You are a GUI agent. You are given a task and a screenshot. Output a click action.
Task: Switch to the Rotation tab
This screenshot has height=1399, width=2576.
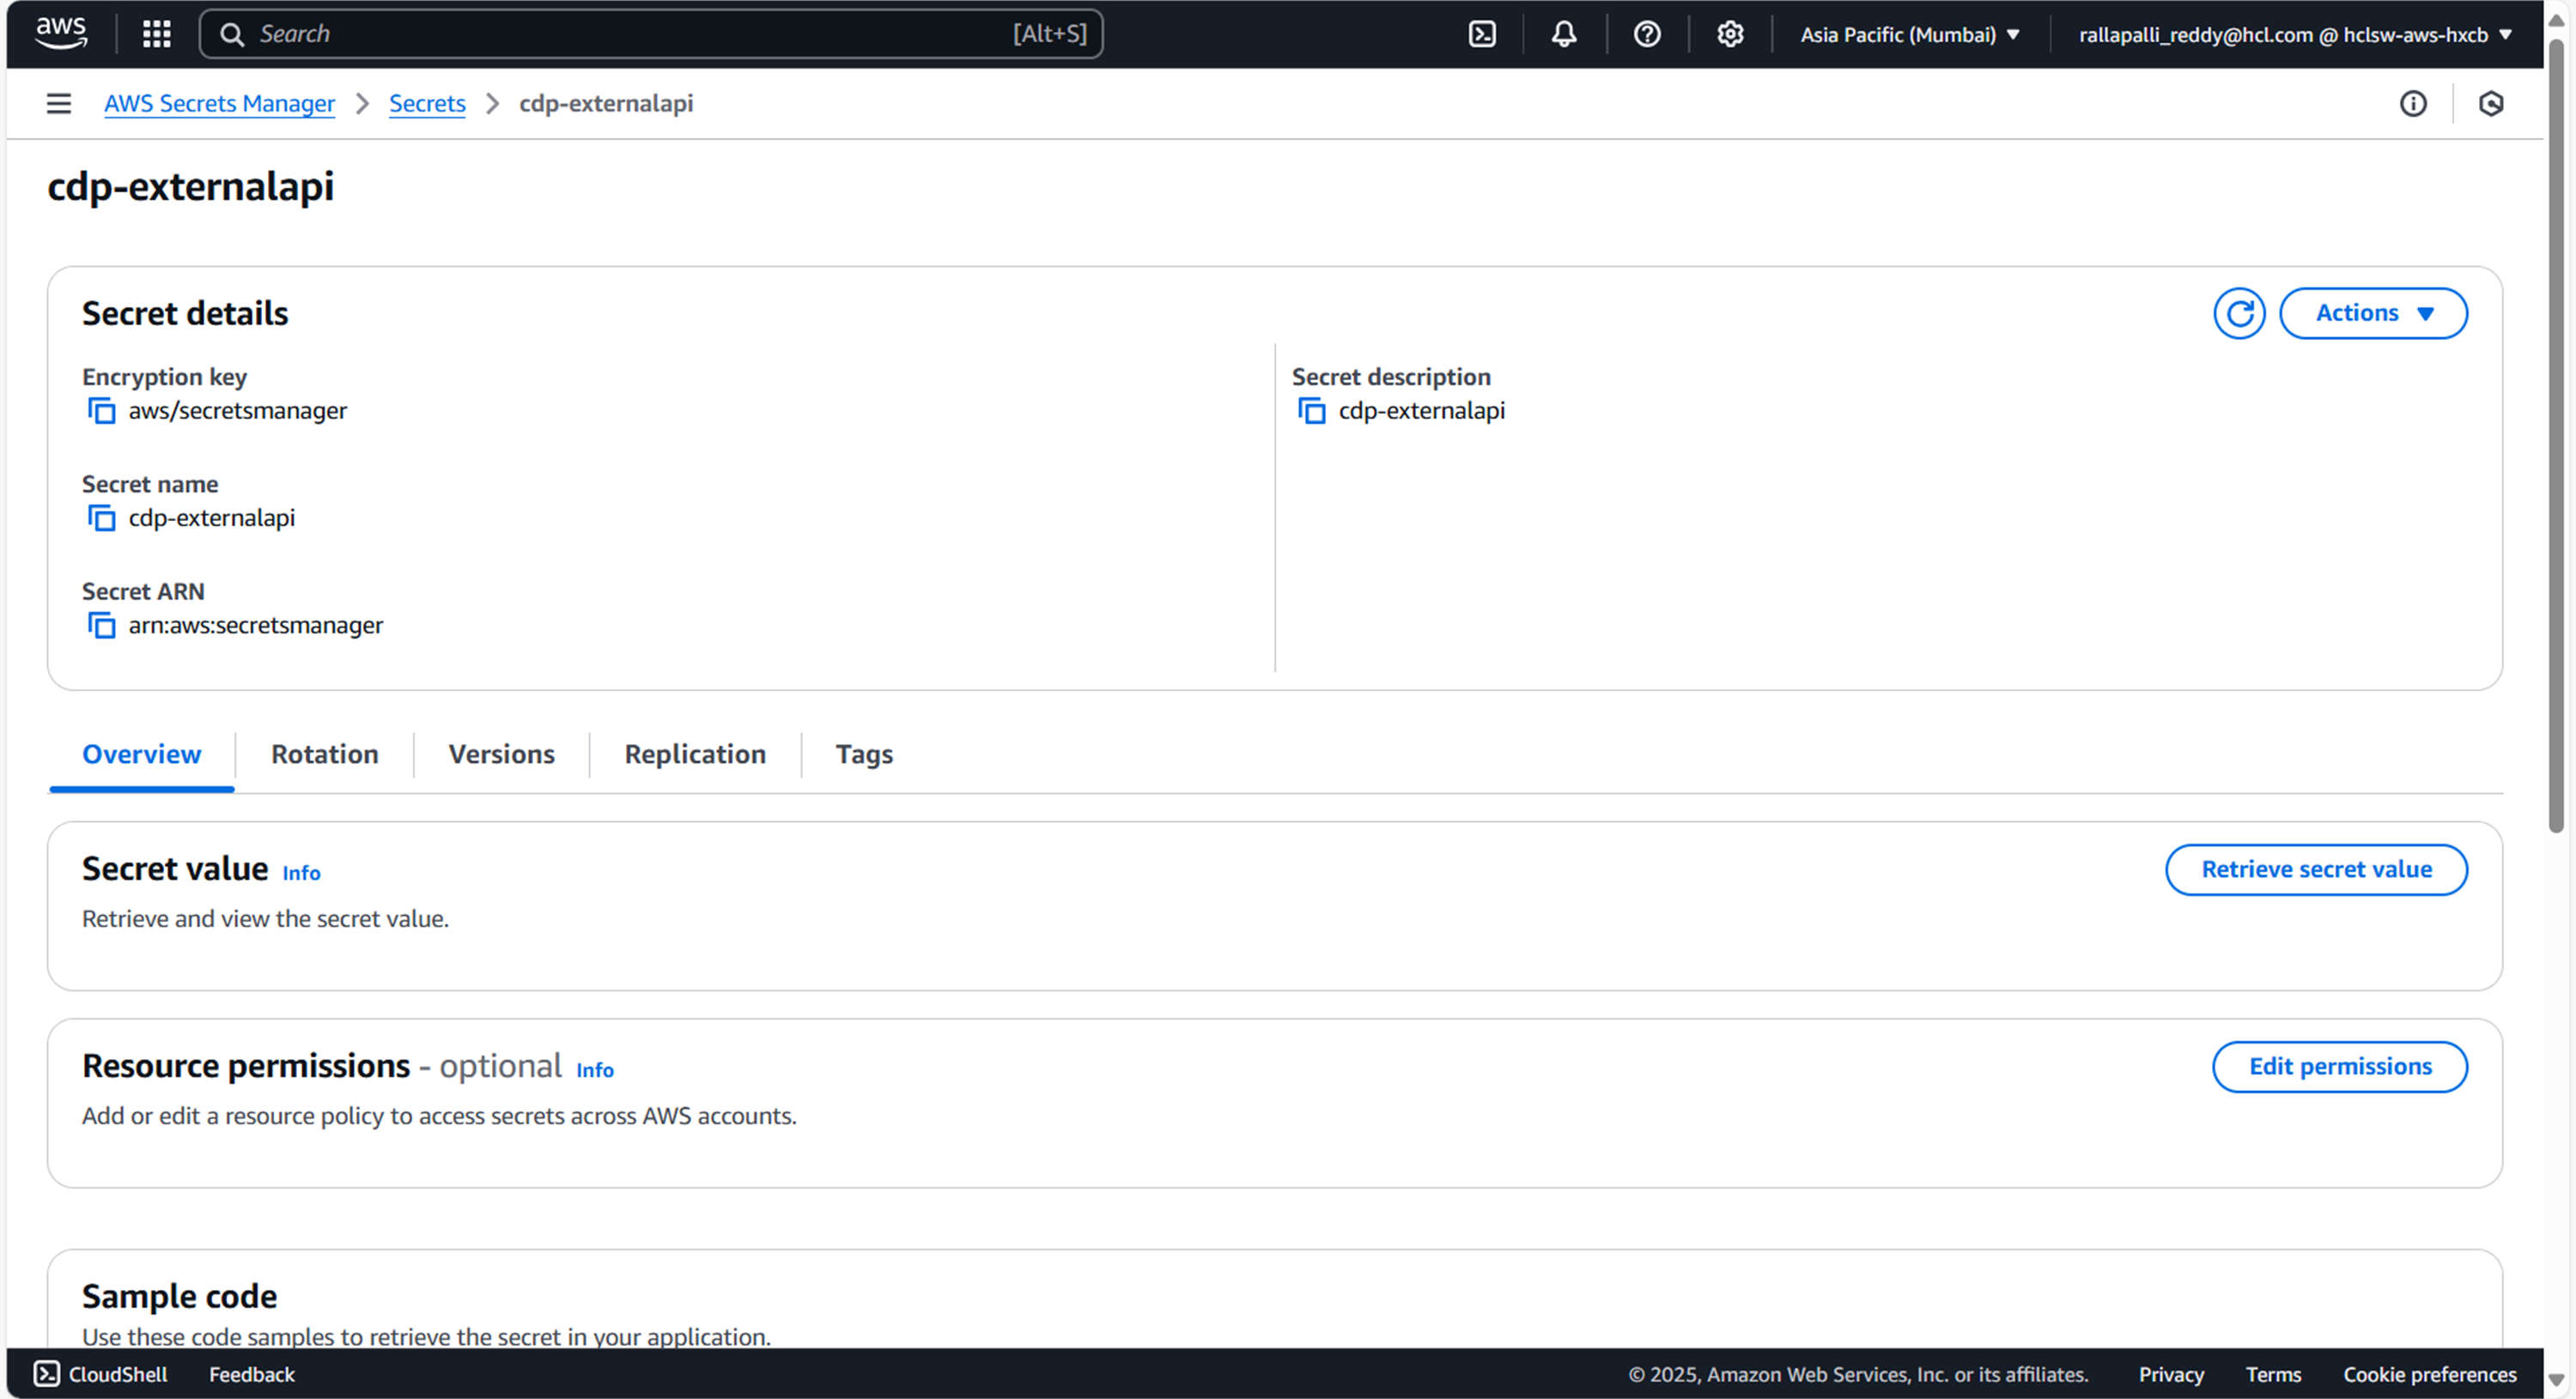pos(324,754)
